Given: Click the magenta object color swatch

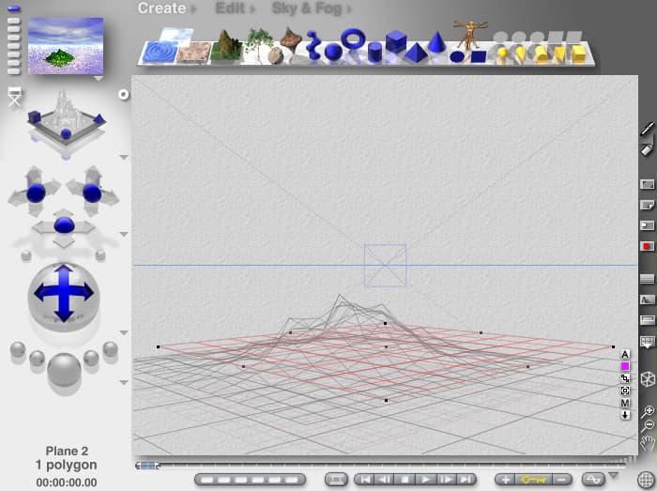Looking at the screenshot, I should 625,366.
